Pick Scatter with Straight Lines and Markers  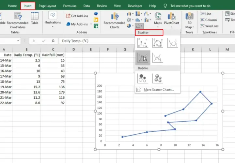point(143,58)
